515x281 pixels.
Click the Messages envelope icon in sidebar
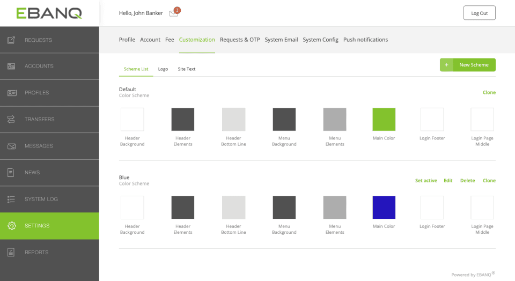[x=11, y=146]
